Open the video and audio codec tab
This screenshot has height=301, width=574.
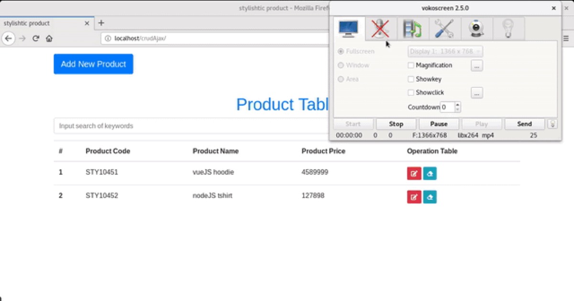coord(412,29)
